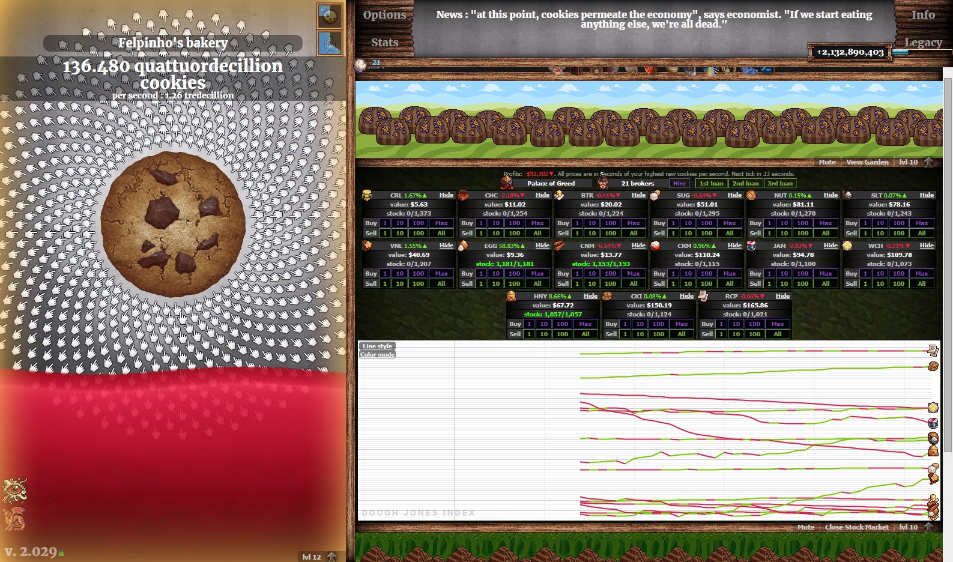Image resolution: width=953 pixels, height=562 pixels.
Task: Click the big chocolate chip cookie
Action: click(173, 224)
